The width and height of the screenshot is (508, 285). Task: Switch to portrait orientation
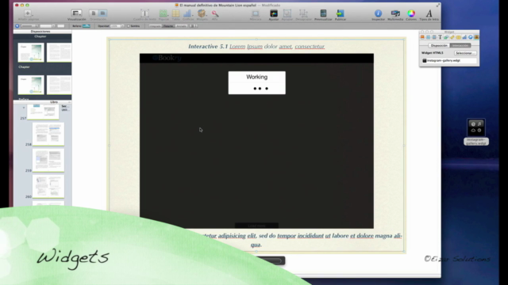[94, 13]
